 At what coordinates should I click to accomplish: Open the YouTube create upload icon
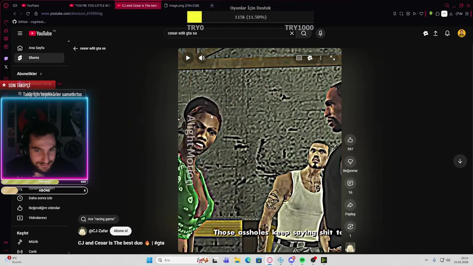(435, 33)
